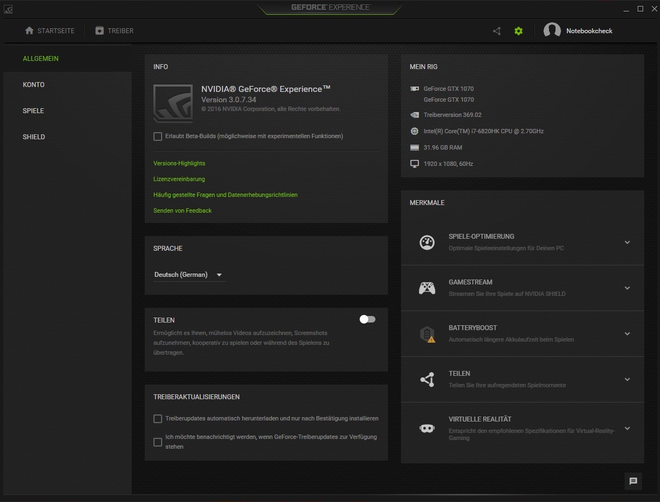Click the driver icon beside Treiber
The image size is (660, 502).
(100, 30)
